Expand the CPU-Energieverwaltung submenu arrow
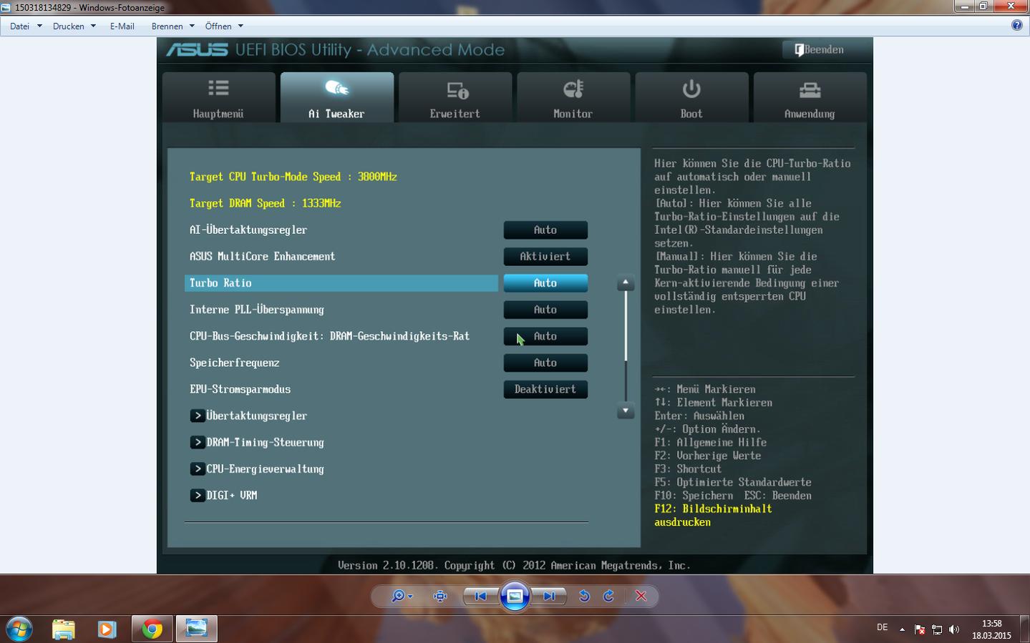 point(198,468)
